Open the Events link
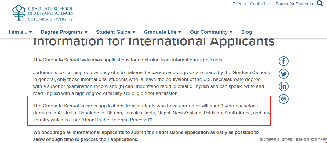 [x=239, y=4]
